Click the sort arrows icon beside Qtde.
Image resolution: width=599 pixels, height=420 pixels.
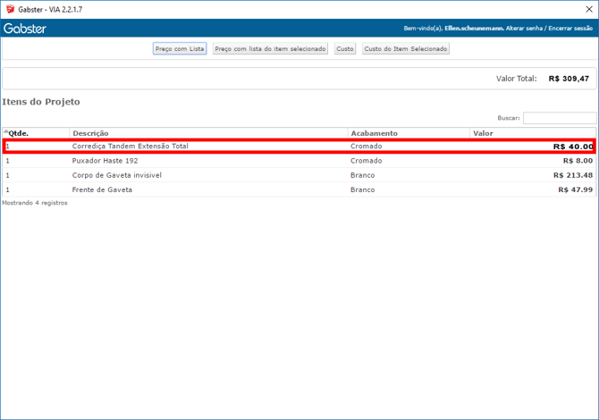[5, 132]
